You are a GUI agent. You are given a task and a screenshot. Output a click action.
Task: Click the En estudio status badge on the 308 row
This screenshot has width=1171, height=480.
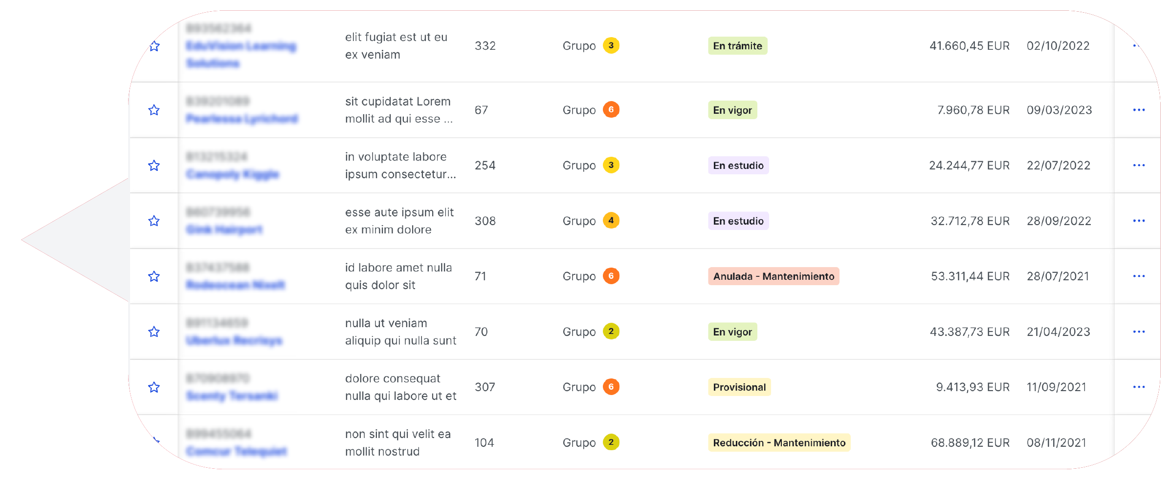738,221
